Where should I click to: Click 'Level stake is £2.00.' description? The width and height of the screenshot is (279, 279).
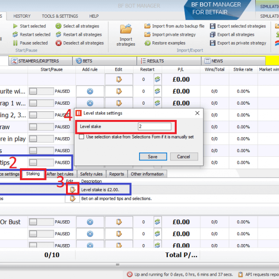[x=100, y=190]
